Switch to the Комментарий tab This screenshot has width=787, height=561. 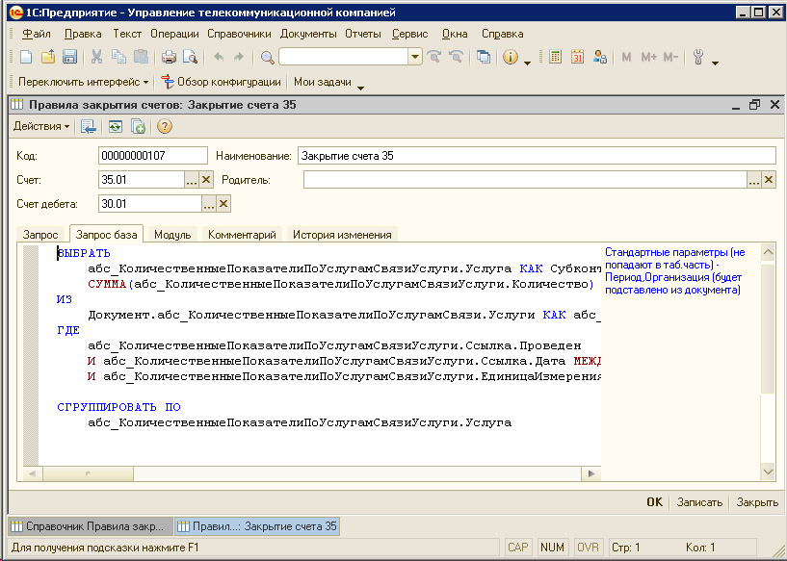click(x=242, y=234)
